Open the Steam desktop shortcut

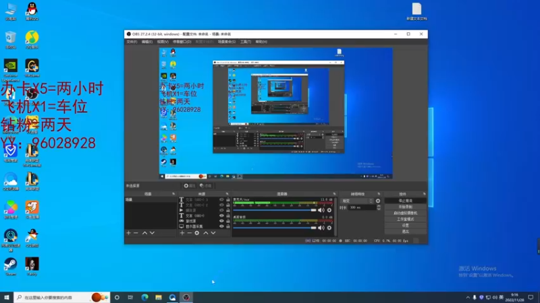coord(11,267)
